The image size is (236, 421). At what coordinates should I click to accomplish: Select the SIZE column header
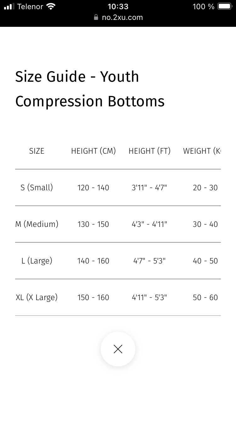click(37, 151)
